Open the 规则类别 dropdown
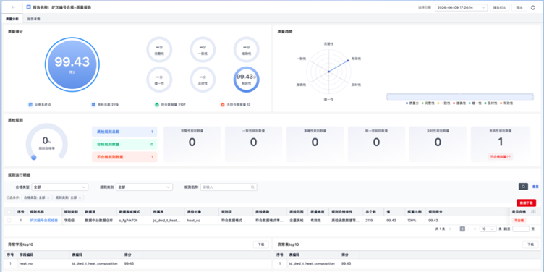Image resolution: width=544 pixels, height=272 pixels. pos(145,187)
